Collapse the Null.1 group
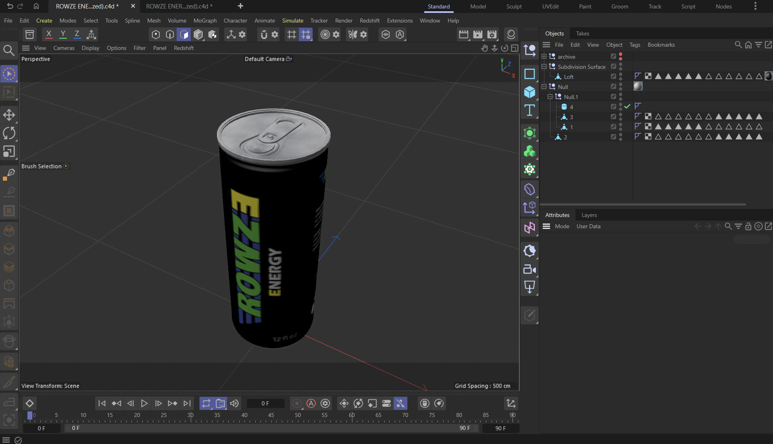 (550, 97)
